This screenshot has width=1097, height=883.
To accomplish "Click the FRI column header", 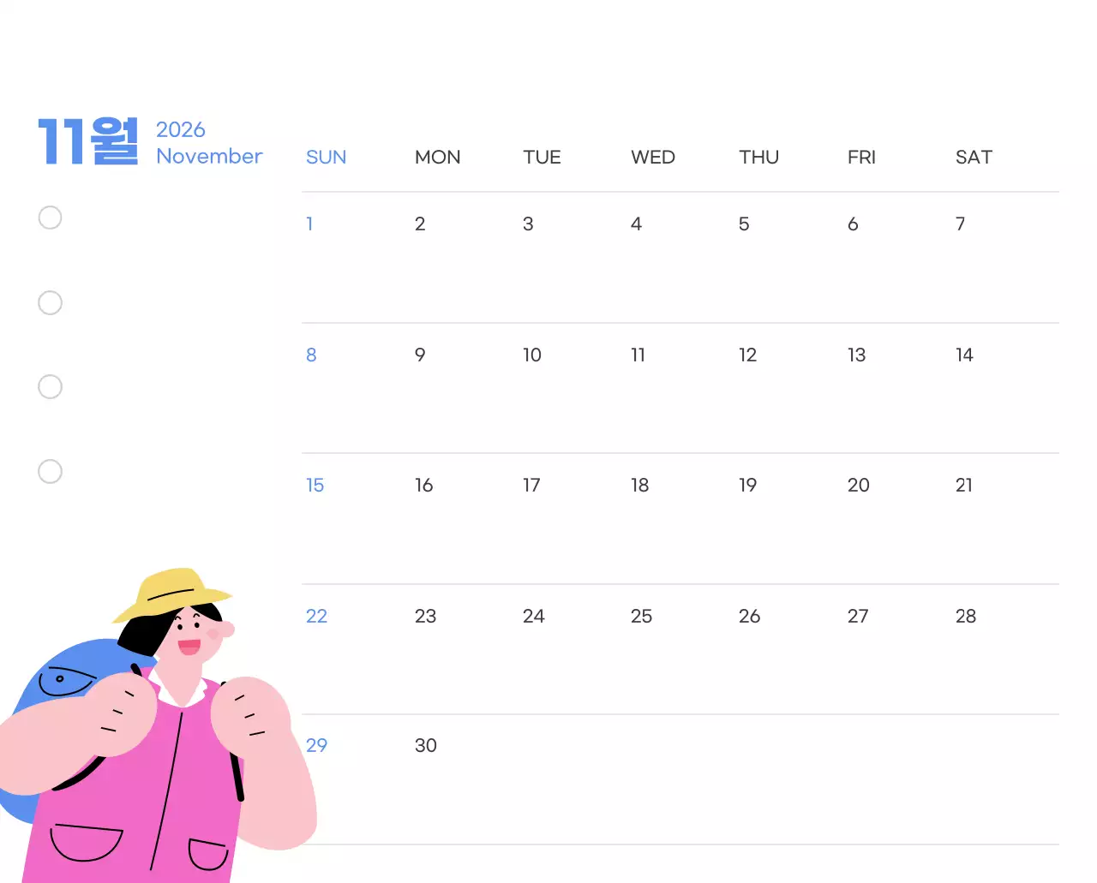I will coord(861,158).
